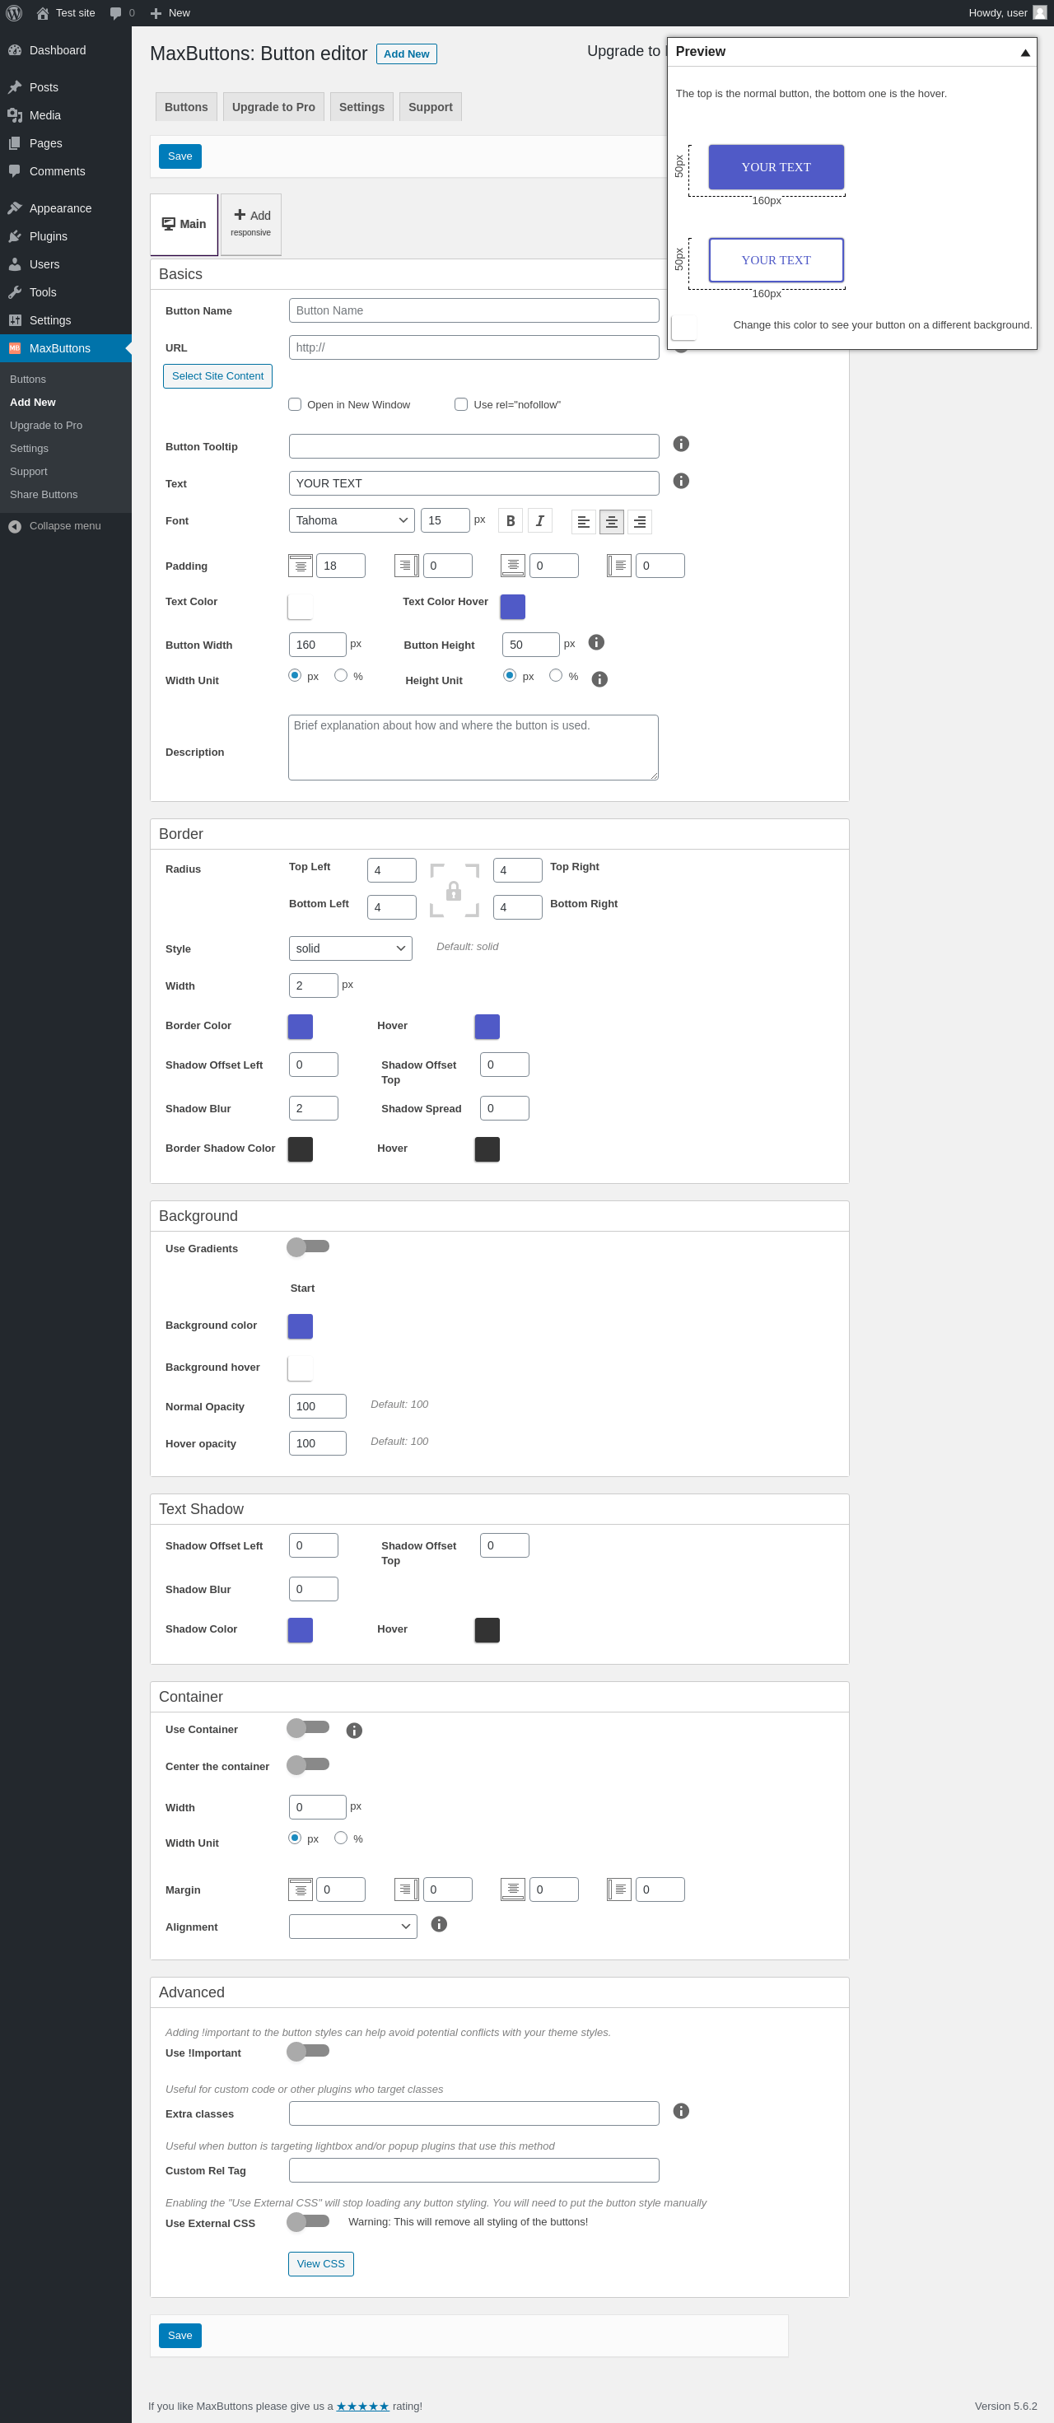1054x2423 pixels.
Task: Open border Style solid dropdown
Action: (x=350, y=948)
